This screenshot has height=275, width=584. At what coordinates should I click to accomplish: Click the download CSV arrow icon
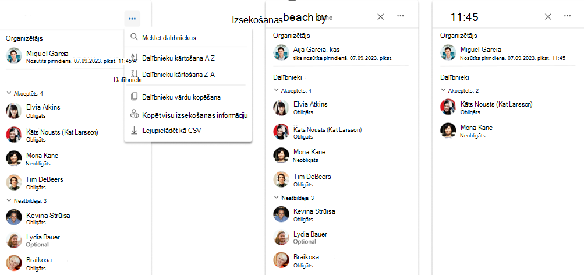[x=134, y=131]
